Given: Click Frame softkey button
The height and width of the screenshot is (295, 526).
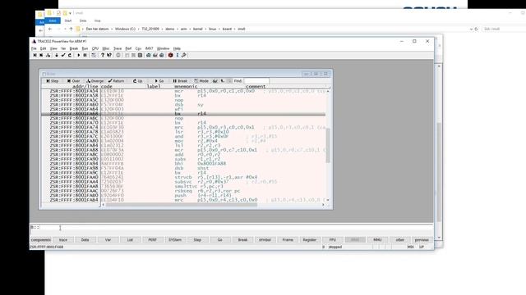Looking at the screenshot, I should coord(288,240).
